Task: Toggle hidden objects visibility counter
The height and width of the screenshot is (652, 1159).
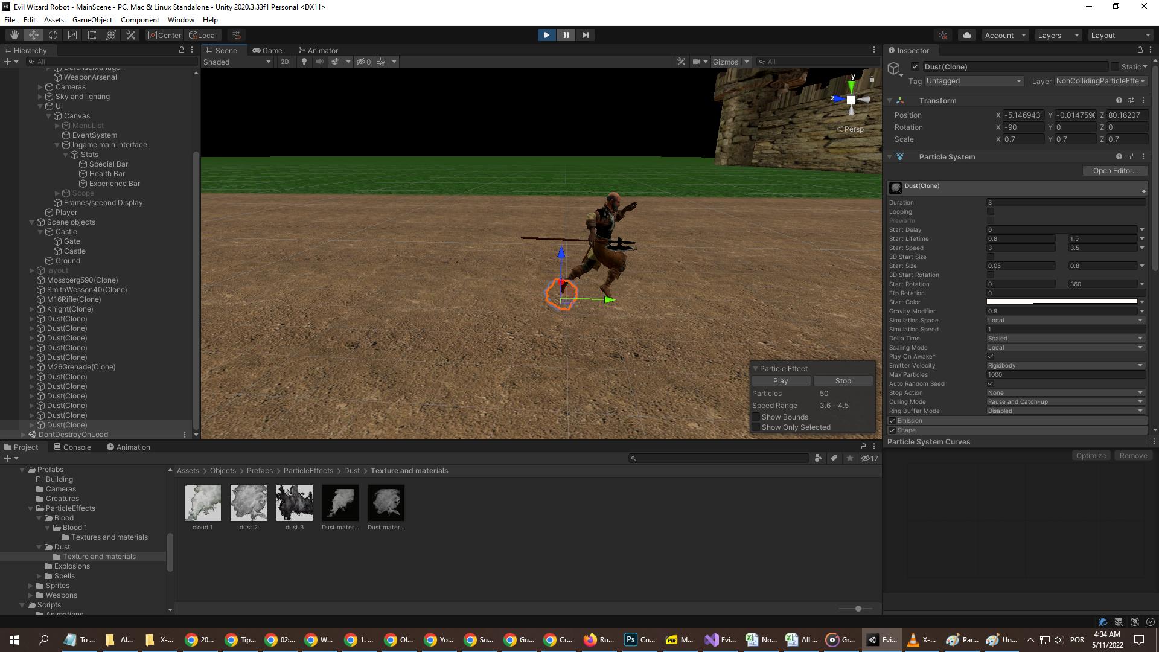Action: pyautogui.click(x=363, y=62)
